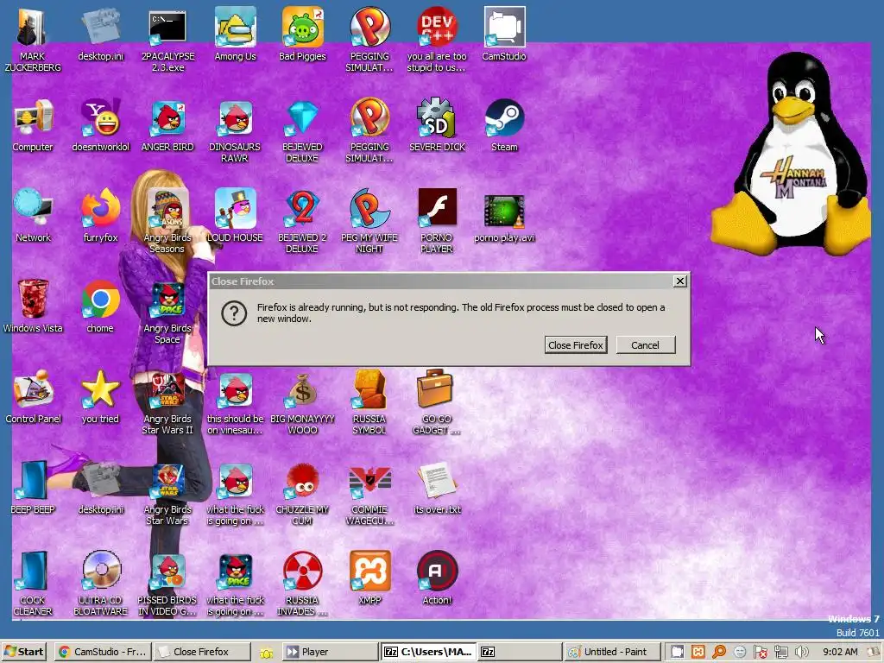Open the Flash icon labeled PLAYER

click(x=437, y=222)
